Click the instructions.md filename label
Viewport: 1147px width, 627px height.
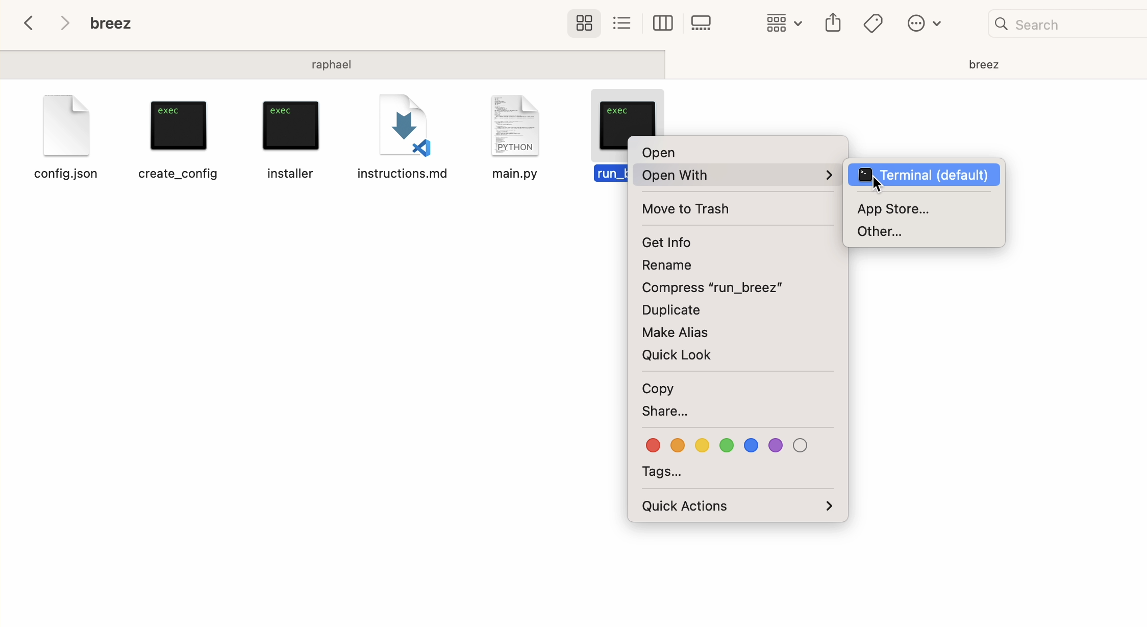[403, 174]
